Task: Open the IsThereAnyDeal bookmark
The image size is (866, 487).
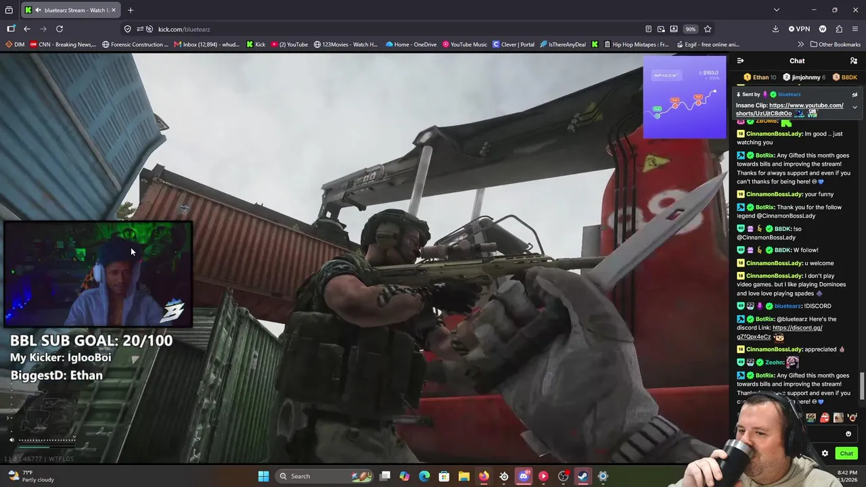Action: pyautogui.click(x=563, y=45)
